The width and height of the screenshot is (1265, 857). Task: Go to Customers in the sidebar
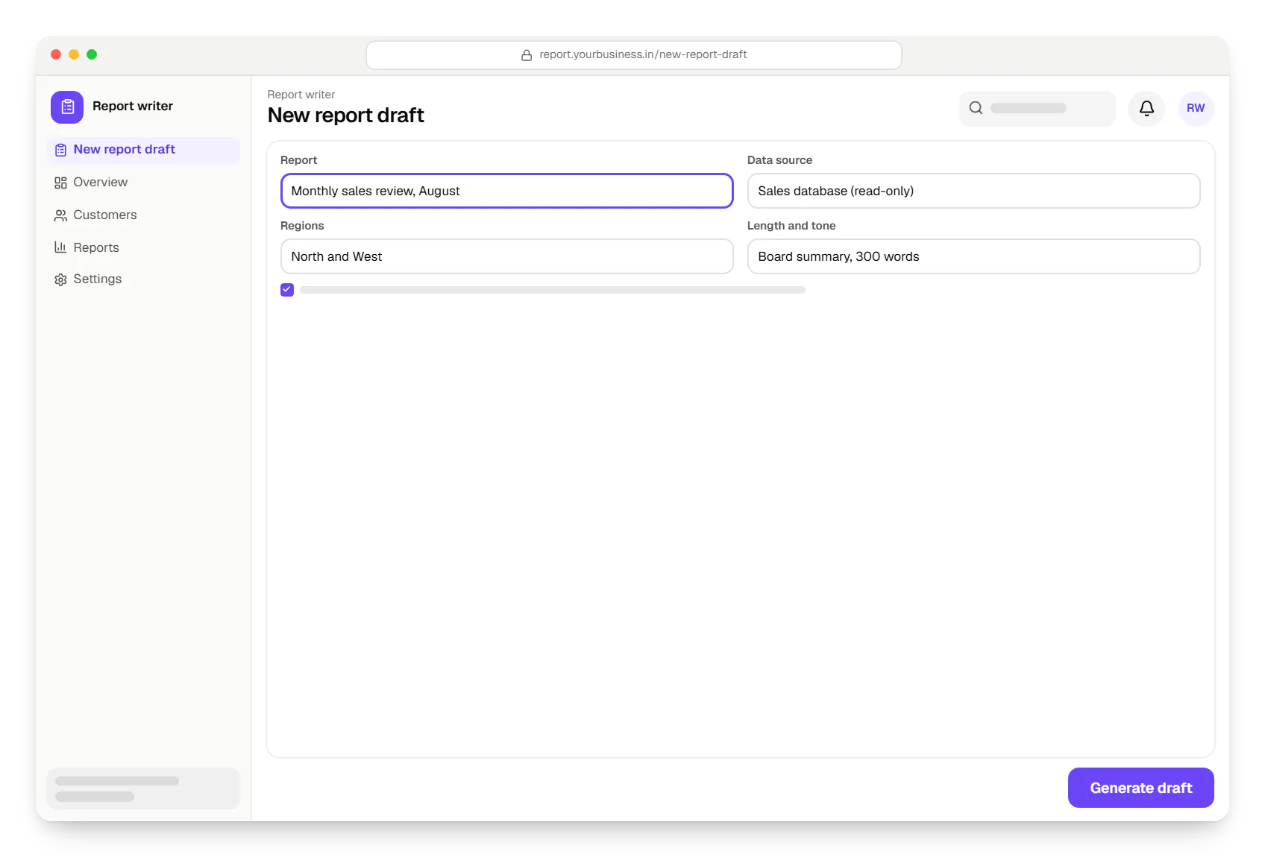click(x=143, y=215)
